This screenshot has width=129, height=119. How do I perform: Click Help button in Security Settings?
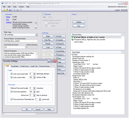coord(49,109)
